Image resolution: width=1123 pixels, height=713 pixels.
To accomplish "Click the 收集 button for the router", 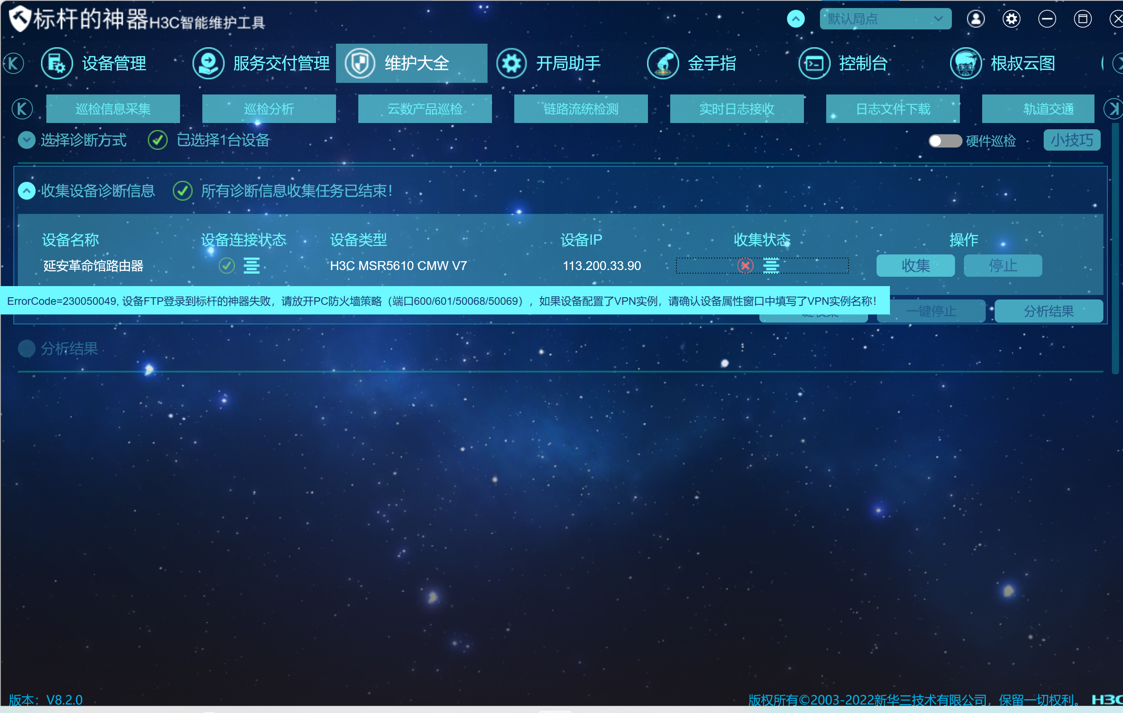I will pyautogui.click(x=915, y=266).
